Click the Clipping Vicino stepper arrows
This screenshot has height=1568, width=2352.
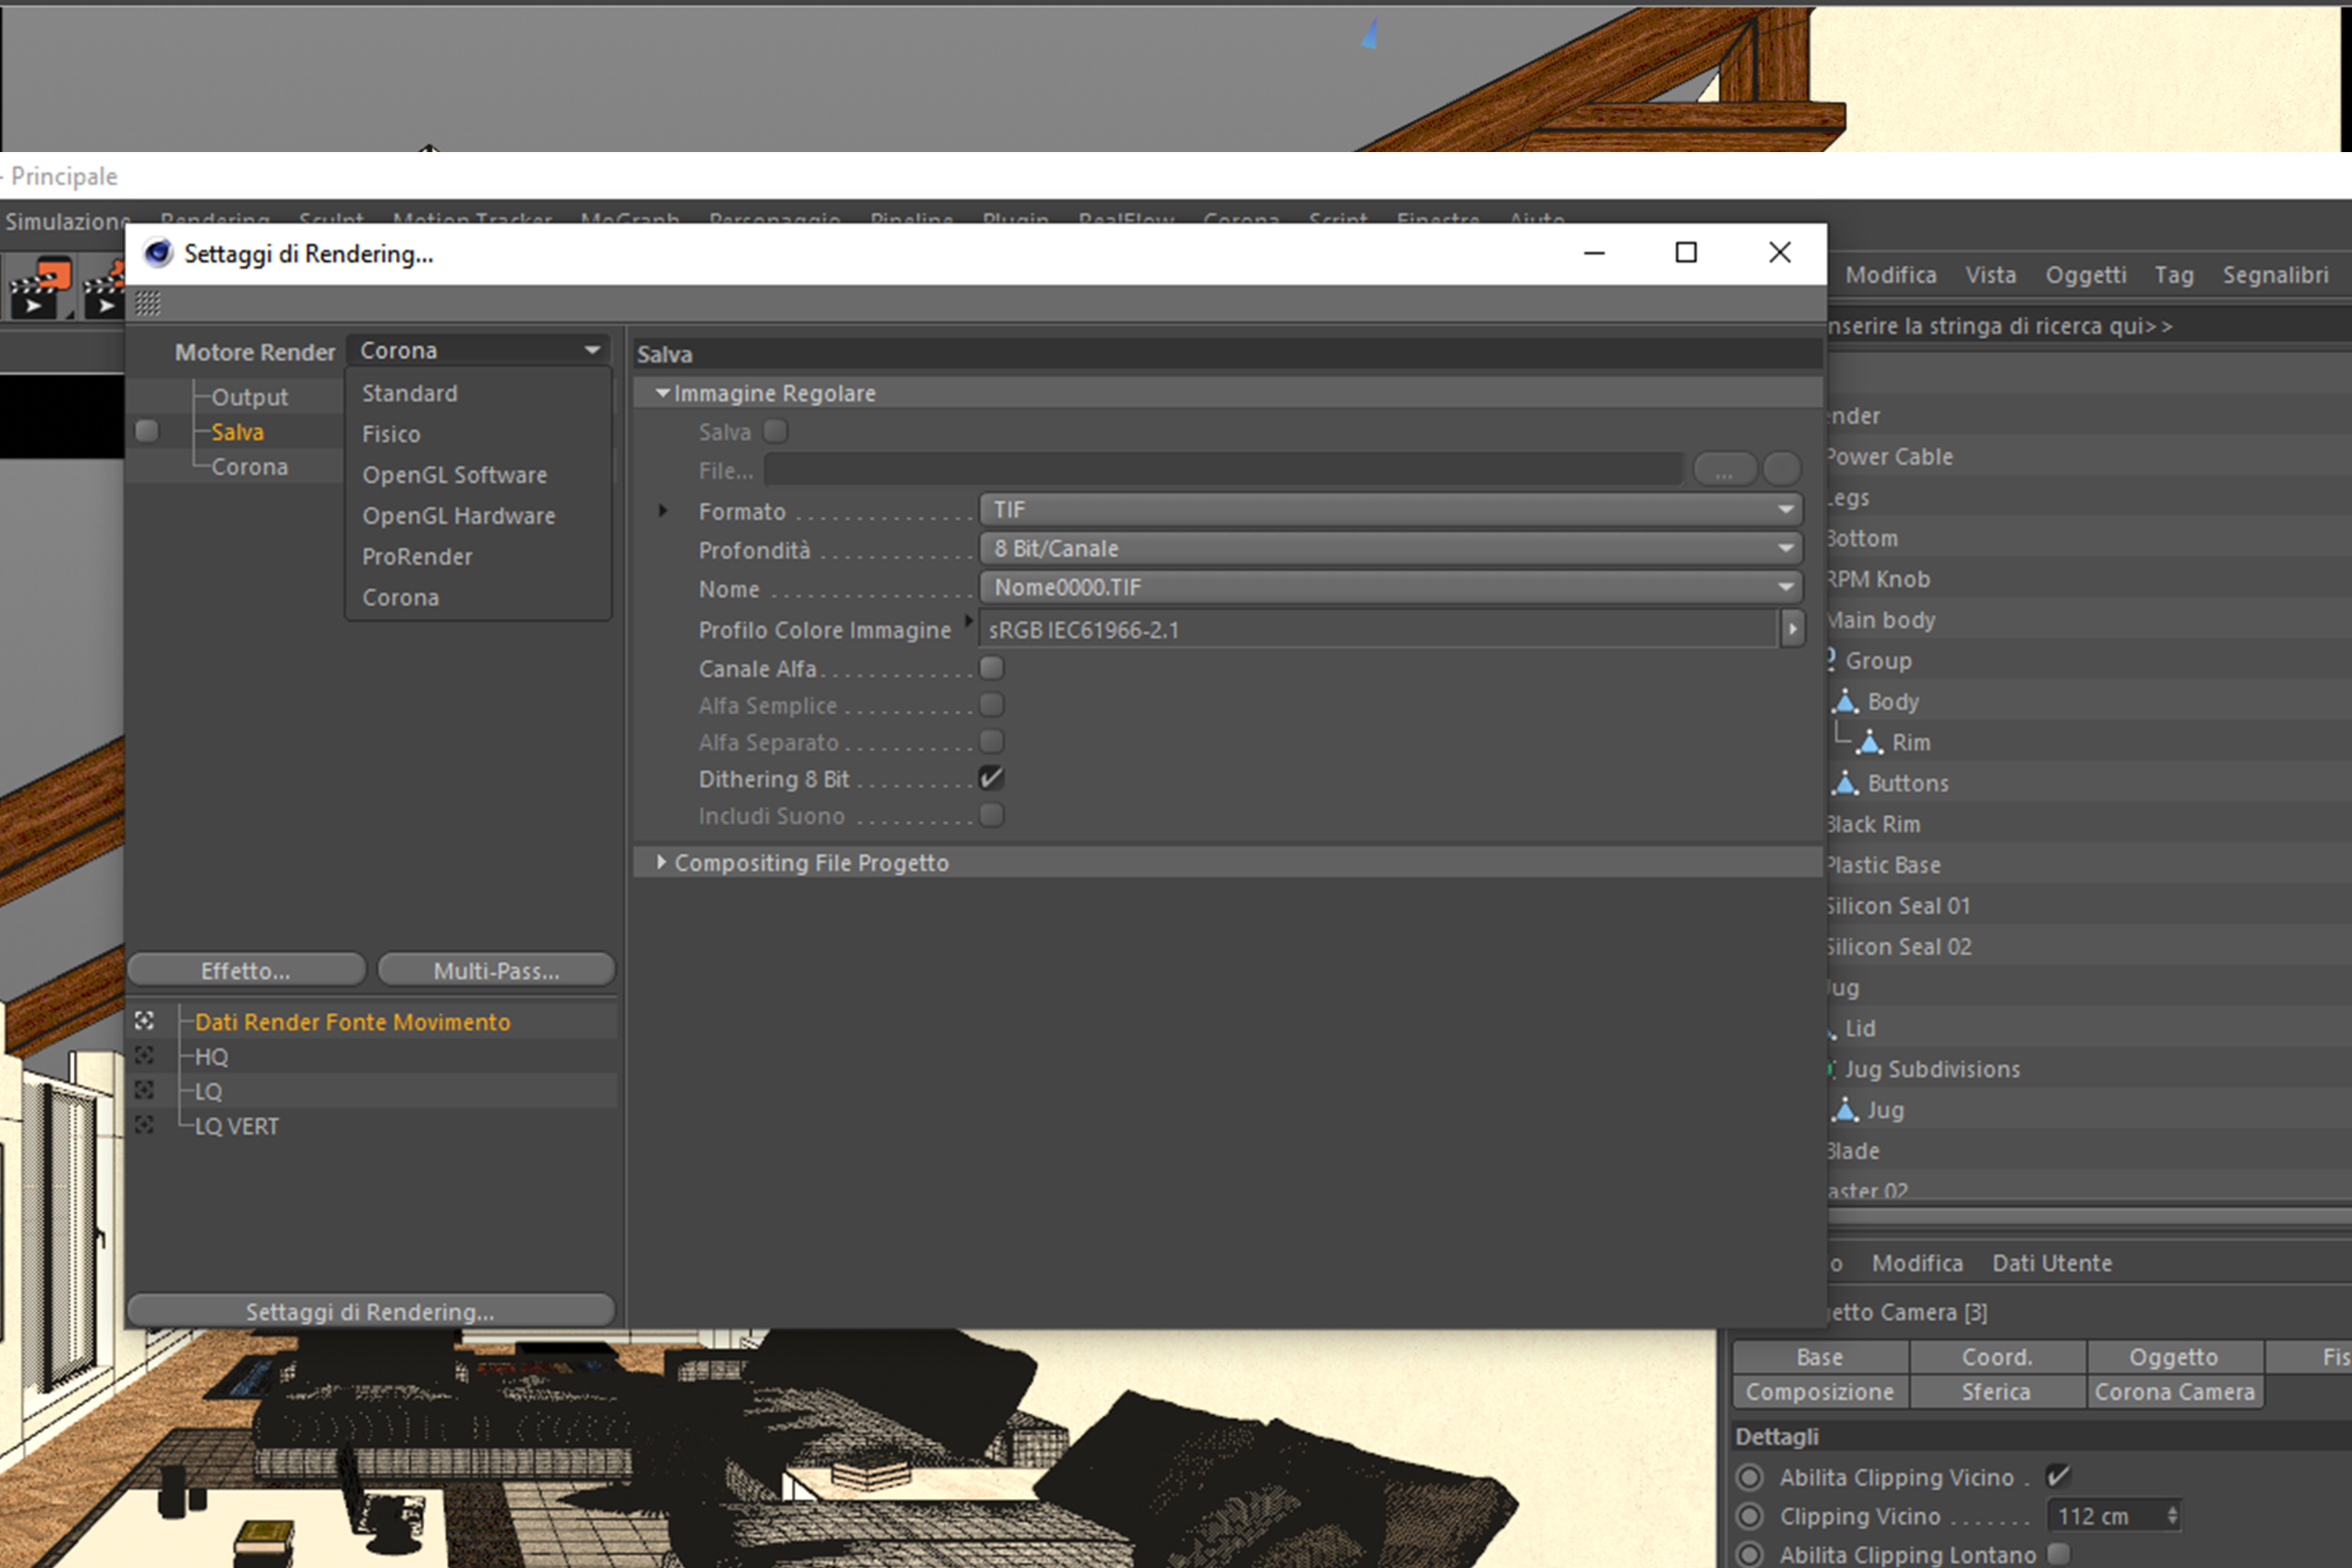click(2172, 1516)
